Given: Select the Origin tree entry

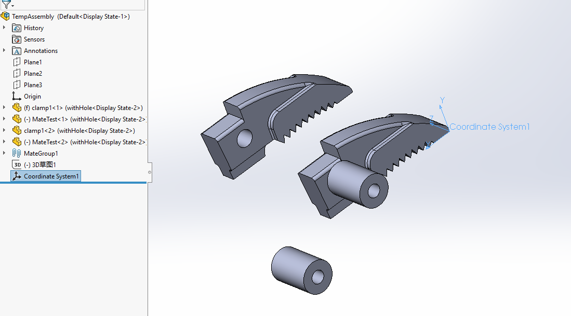Looking at the screenshot, I should click(x=32, y=97).
